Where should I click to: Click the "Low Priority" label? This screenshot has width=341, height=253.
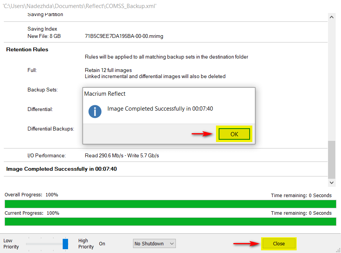point(11,244)
